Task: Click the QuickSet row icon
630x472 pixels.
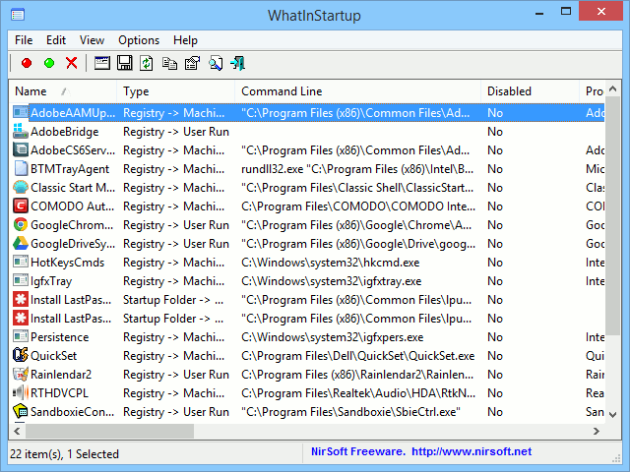Action: 20,355
